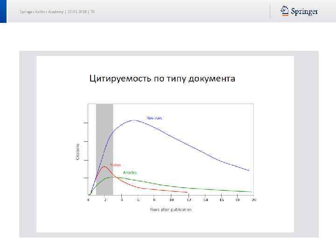This screenshot has height=252, width=336.
Task: Click x-axis tick label '14'
Action: click(x=205, y=200)
